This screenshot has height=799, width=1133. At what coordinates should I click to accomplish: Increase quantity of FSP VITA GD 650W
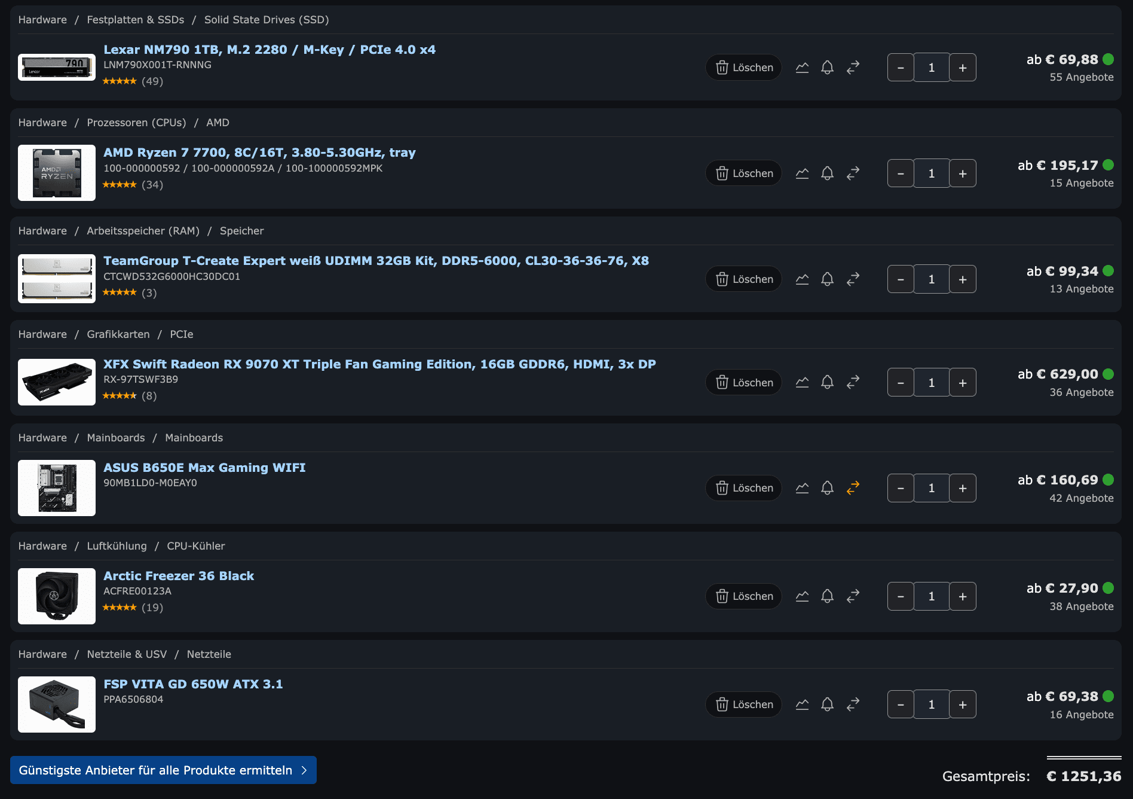coord(963,705)
